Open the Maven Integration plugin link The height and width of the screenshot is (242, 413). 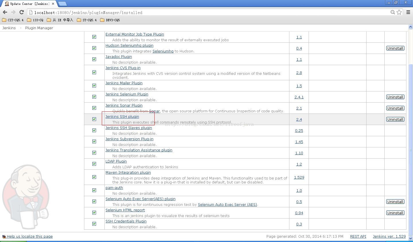point(128,173)
